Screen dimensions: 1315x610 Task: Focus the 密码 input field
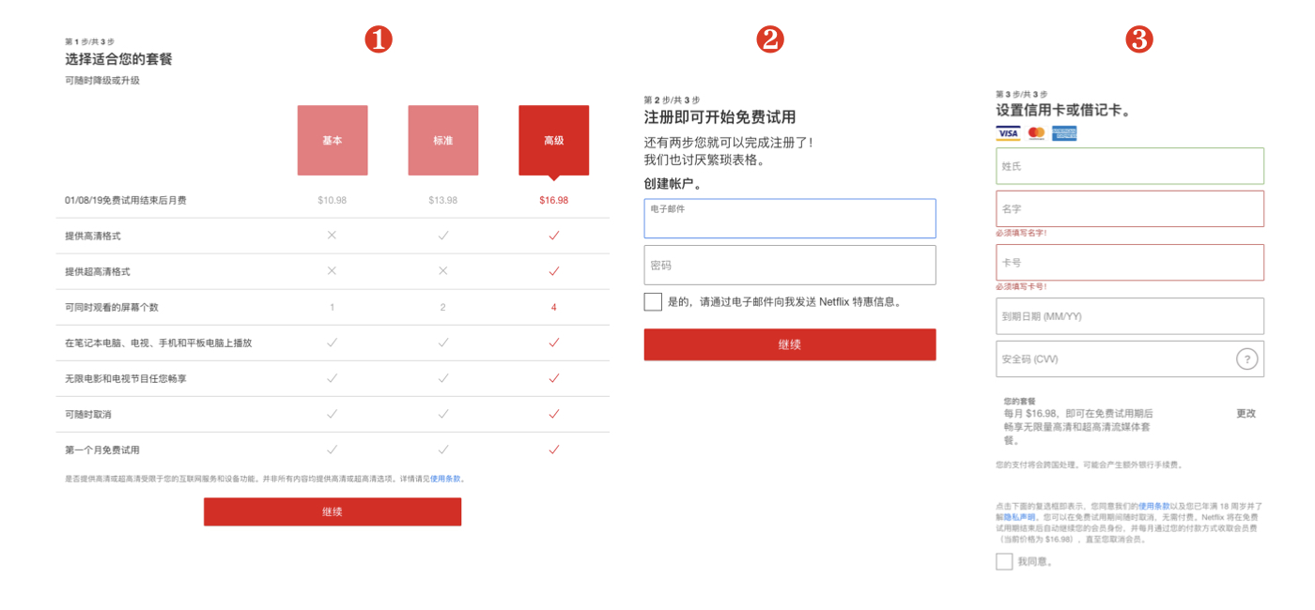[790, 266]
